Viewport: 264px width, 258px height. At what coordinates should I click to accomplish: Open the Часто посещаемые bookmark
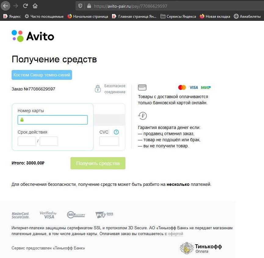click(x=44, y=17)
